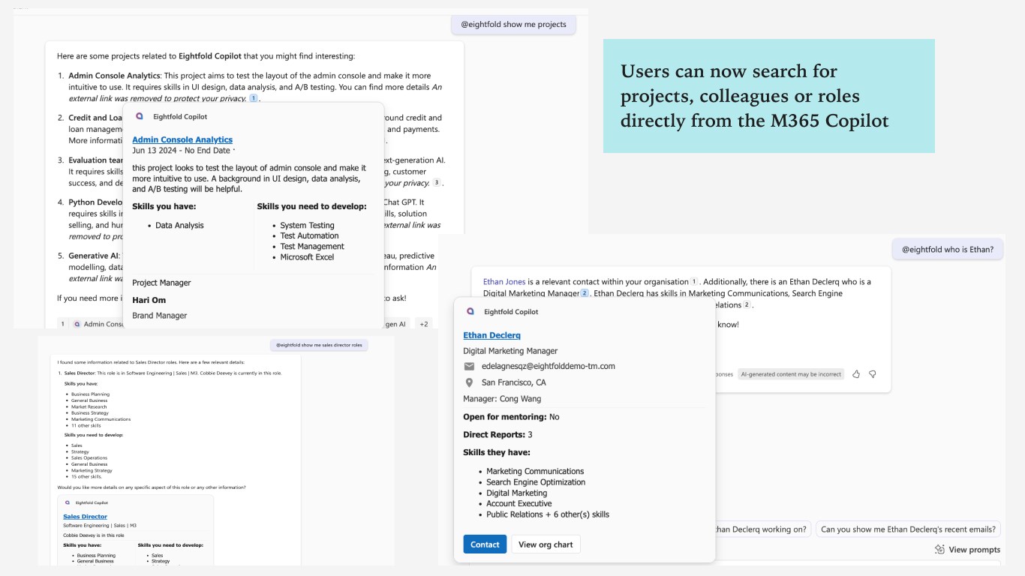Viewport: 1025px width, 576px height.
Task: Click 'Manager: Cong Wang' text
Action: pos(502,399)
